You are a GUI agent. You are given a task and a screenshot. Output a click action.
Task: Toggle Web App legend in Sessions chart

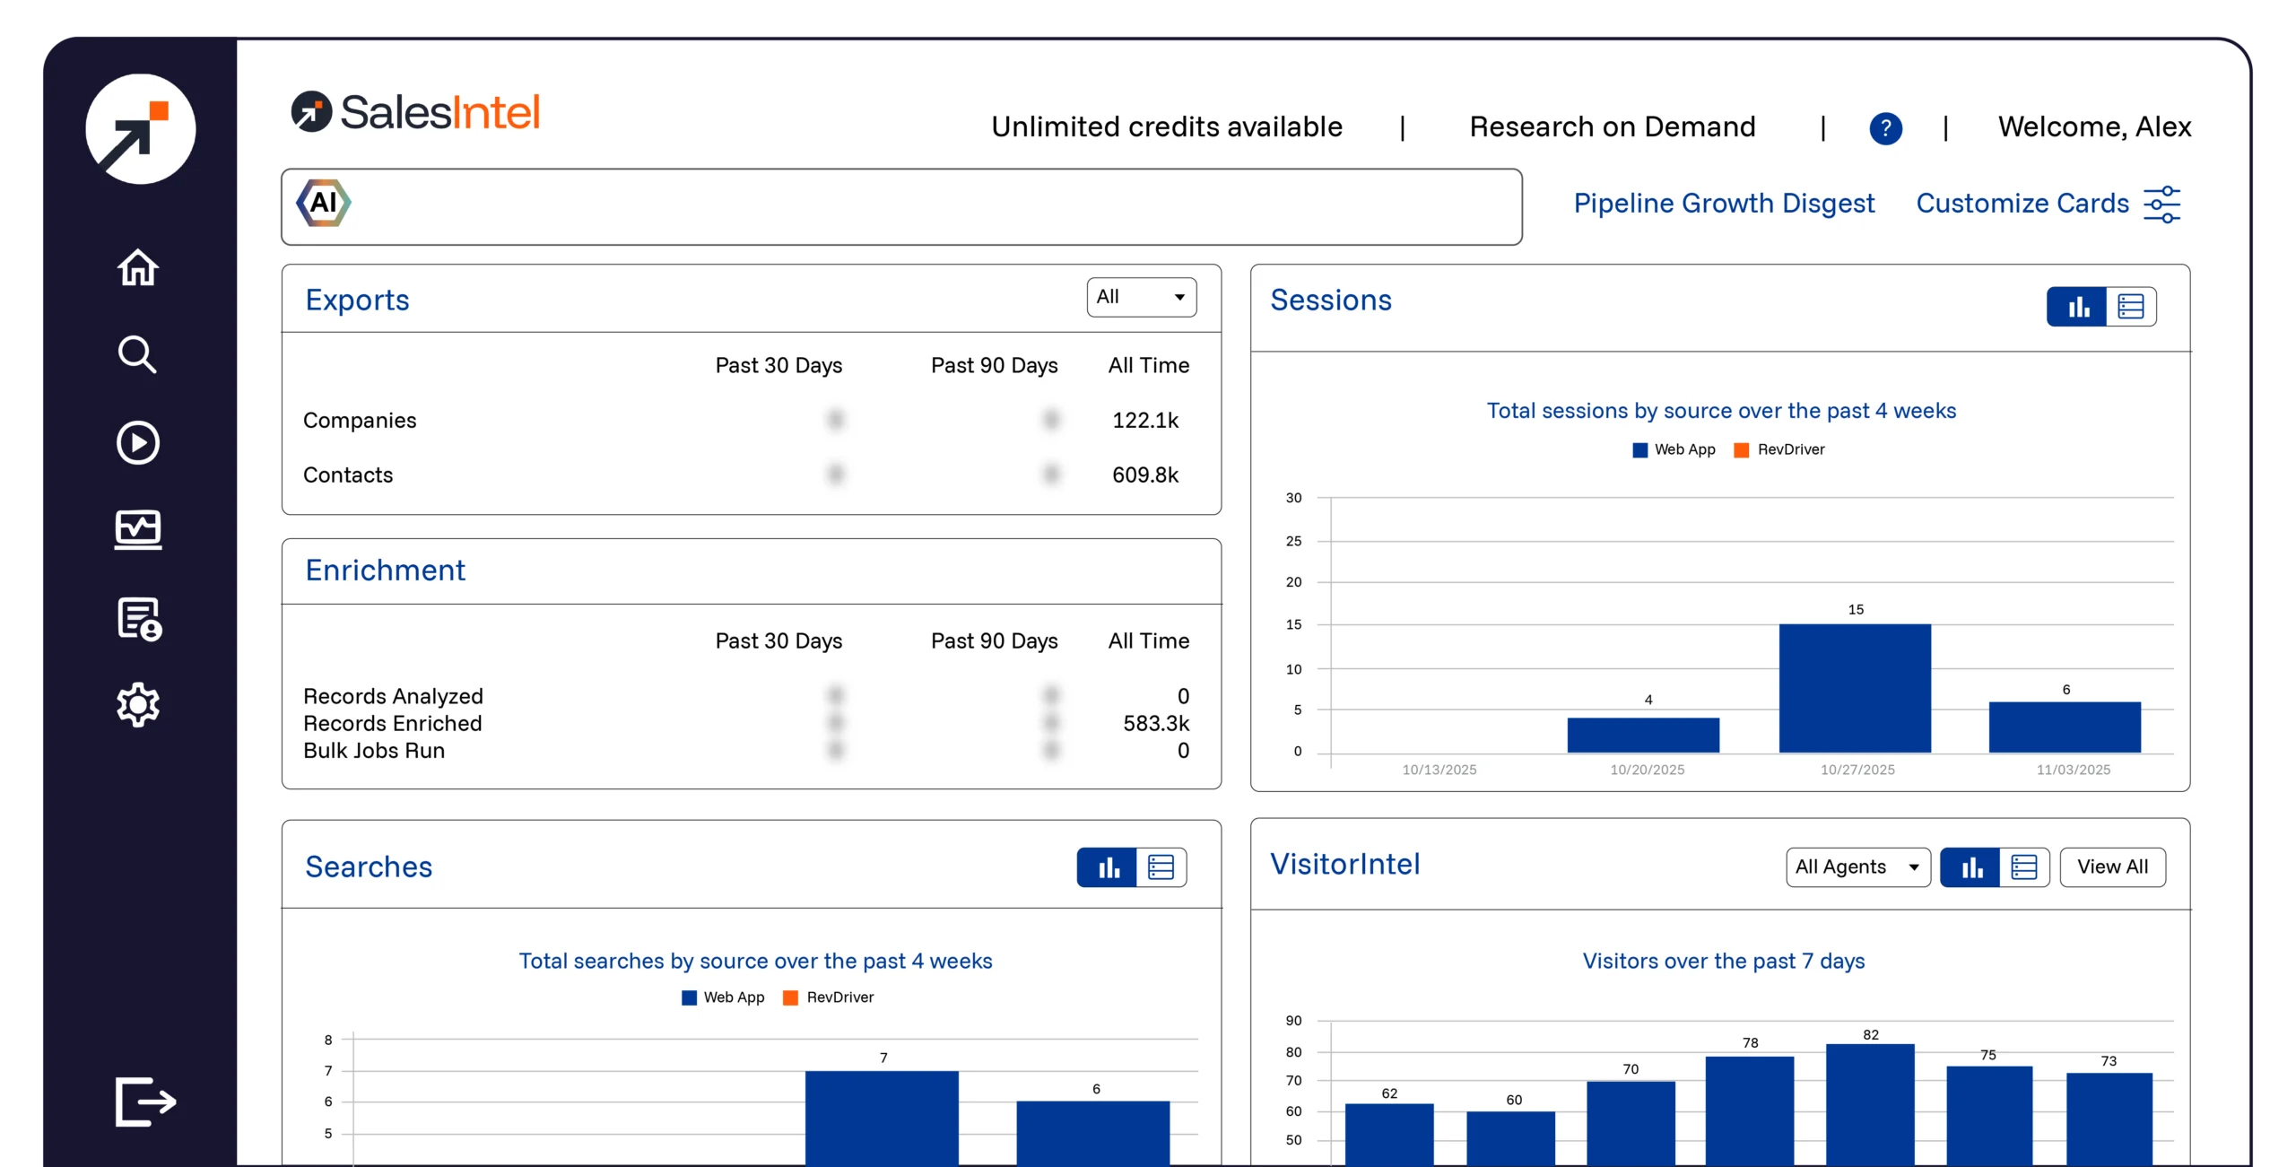(x=1674, y=449)
